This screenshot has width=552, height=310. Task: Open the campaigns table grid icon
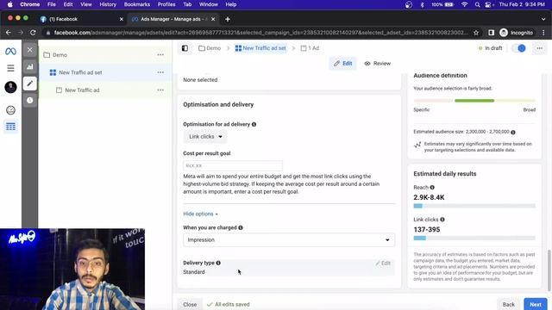(10, 127)
